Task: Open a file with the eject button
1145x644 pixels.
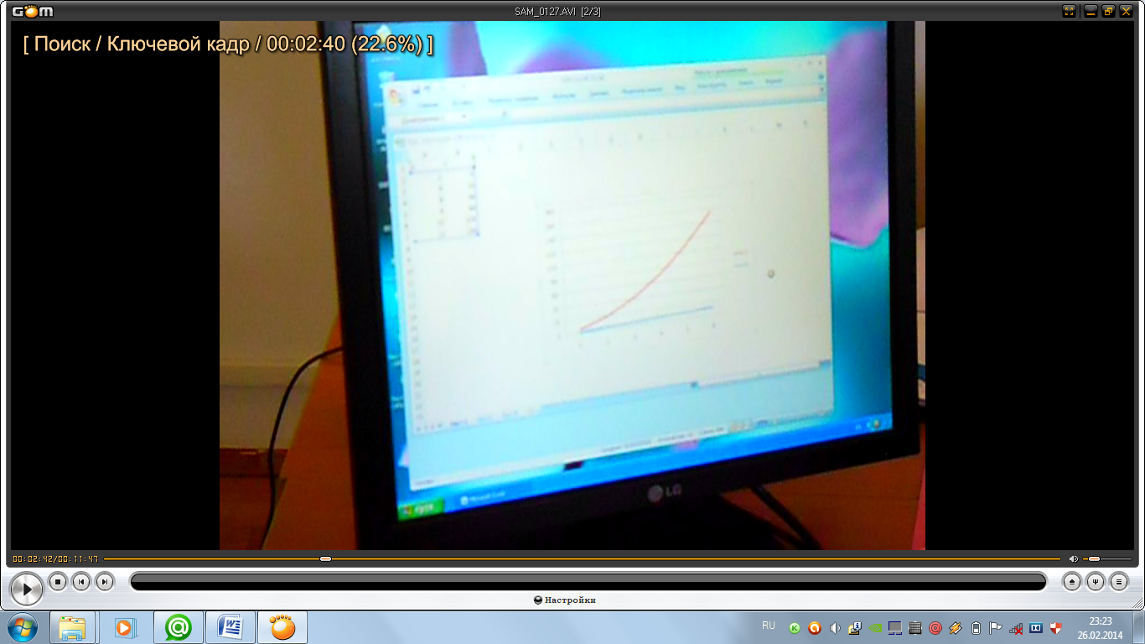Action: [1072, 581]
